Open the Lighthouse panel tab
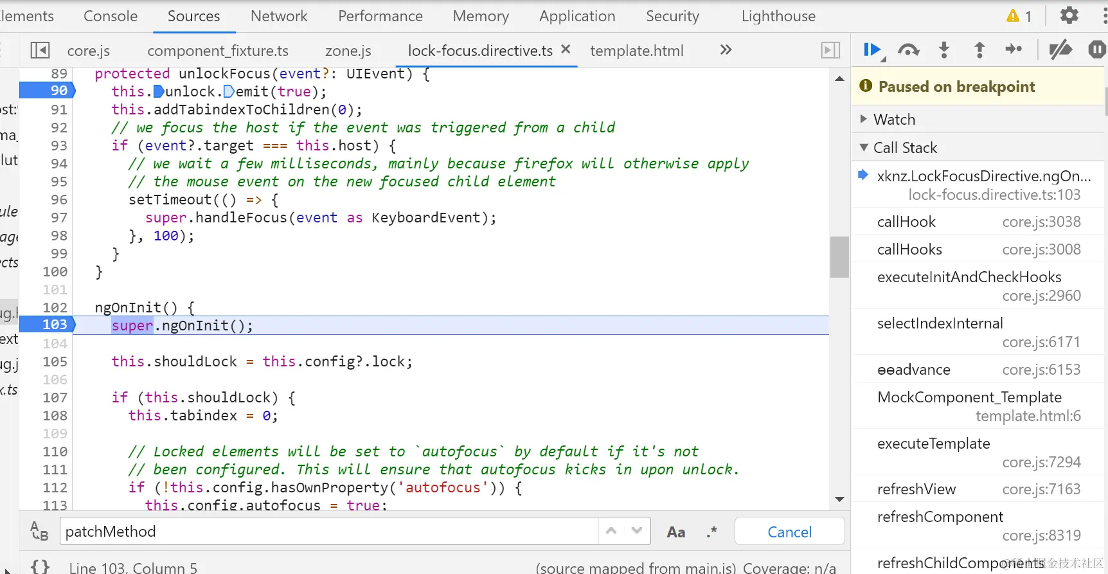Screen dimensions: 1108x574 click(x=778, y=16)
